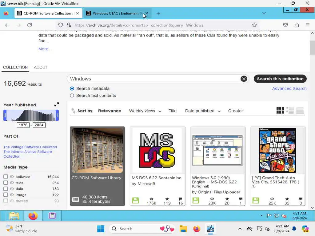Switch to compact list view layout

(x=300, y=110)
